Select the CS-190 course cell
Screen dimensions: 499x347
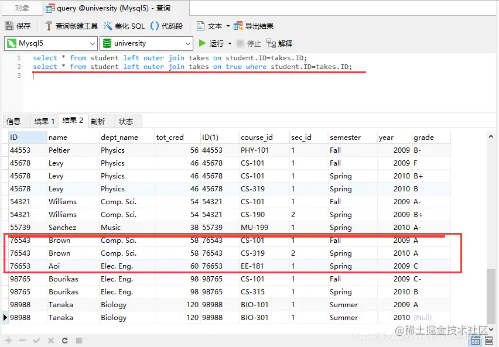coord(264,215)
